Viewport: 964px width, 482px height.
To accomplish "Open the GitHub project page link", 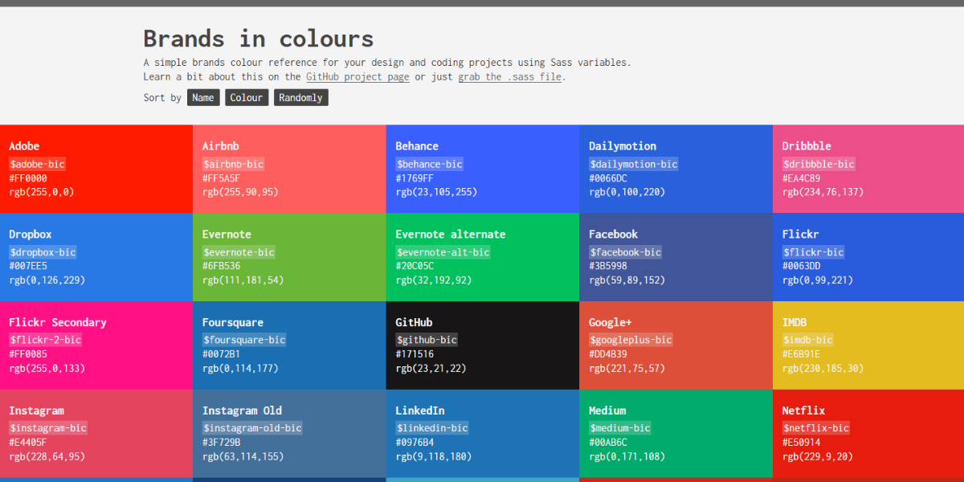I will coord(357,76).
